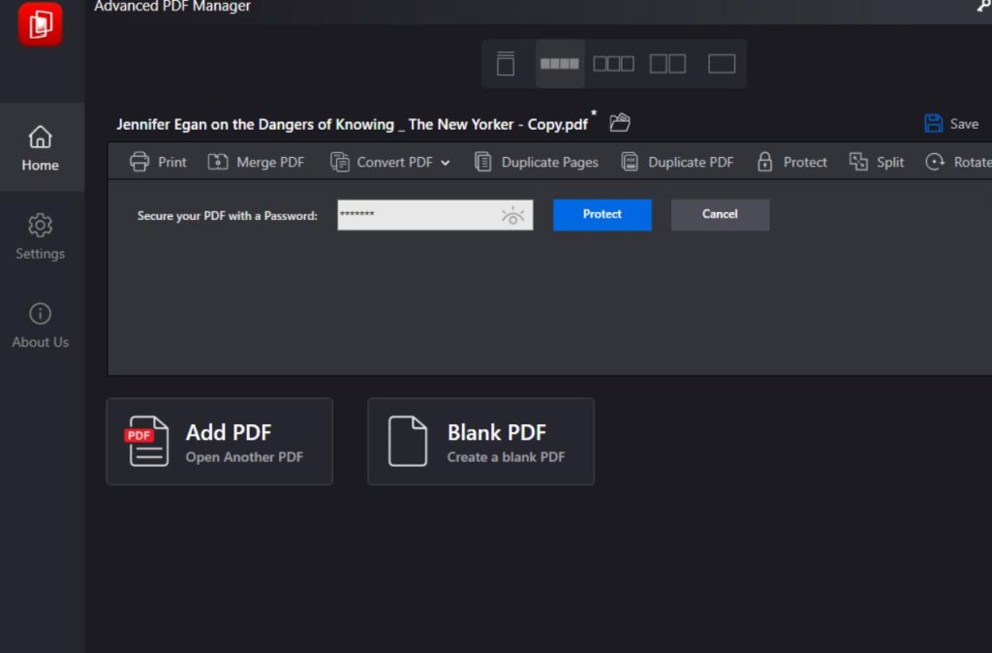Click the key icon in title bar
This screenshot has width=992, height=653.
click(984, 7)
